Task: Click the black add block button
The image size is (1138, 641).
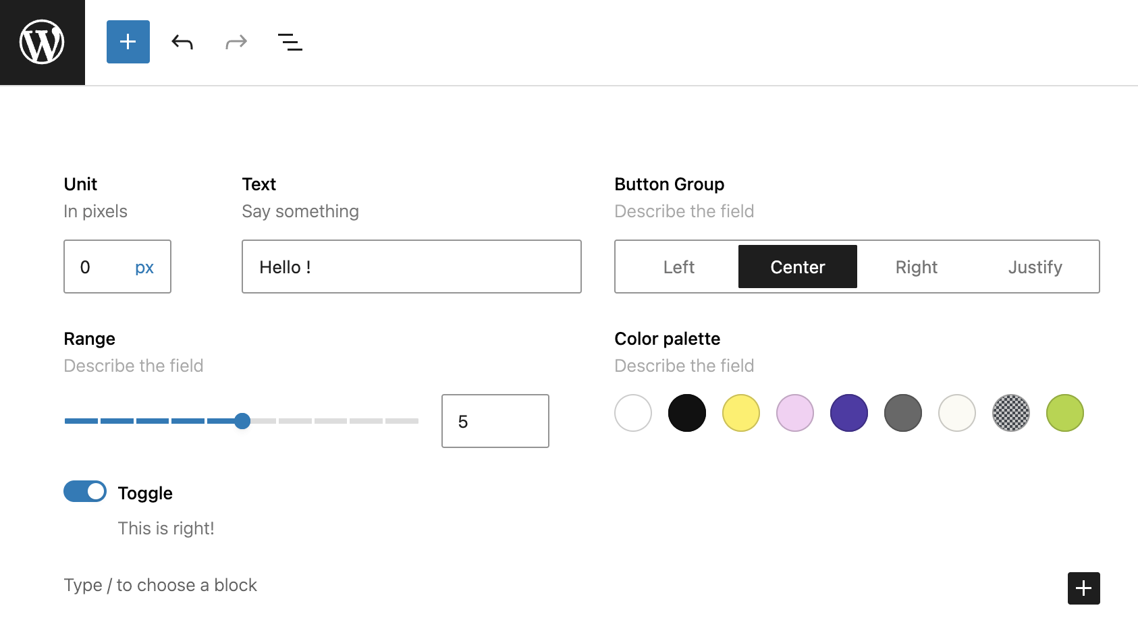Action: [x=1083, y=588]
